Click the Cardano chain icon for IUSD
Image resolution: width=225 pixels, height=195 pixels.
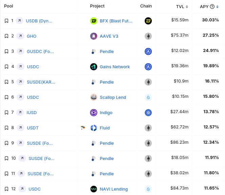(148, 112)
